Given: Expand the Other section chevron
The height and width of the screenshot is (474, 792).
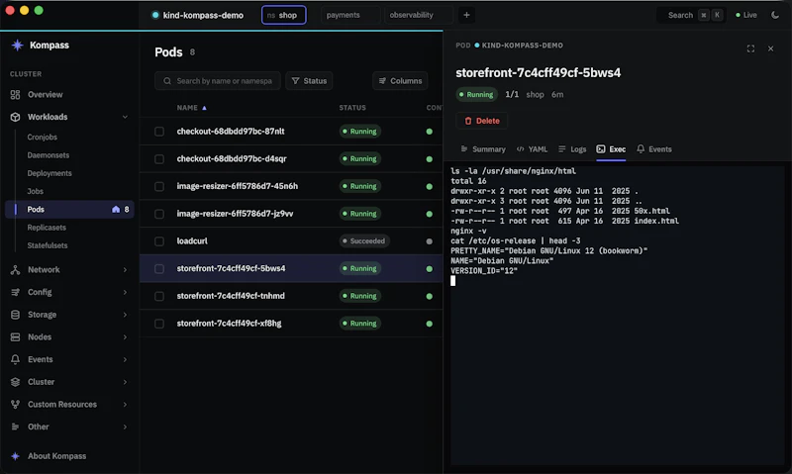Looking at the screenshot, I should click(x=125, y=427).
